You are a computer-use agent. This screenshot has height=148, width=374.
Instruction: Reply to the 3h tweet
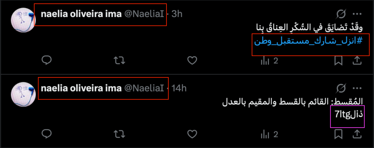[46, 60]
